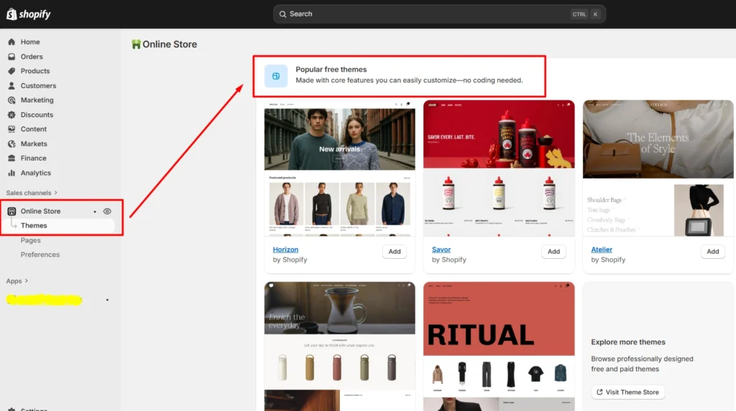Click the Online Store page title
This screenshot has height=411, width=736.
point(170,44)
